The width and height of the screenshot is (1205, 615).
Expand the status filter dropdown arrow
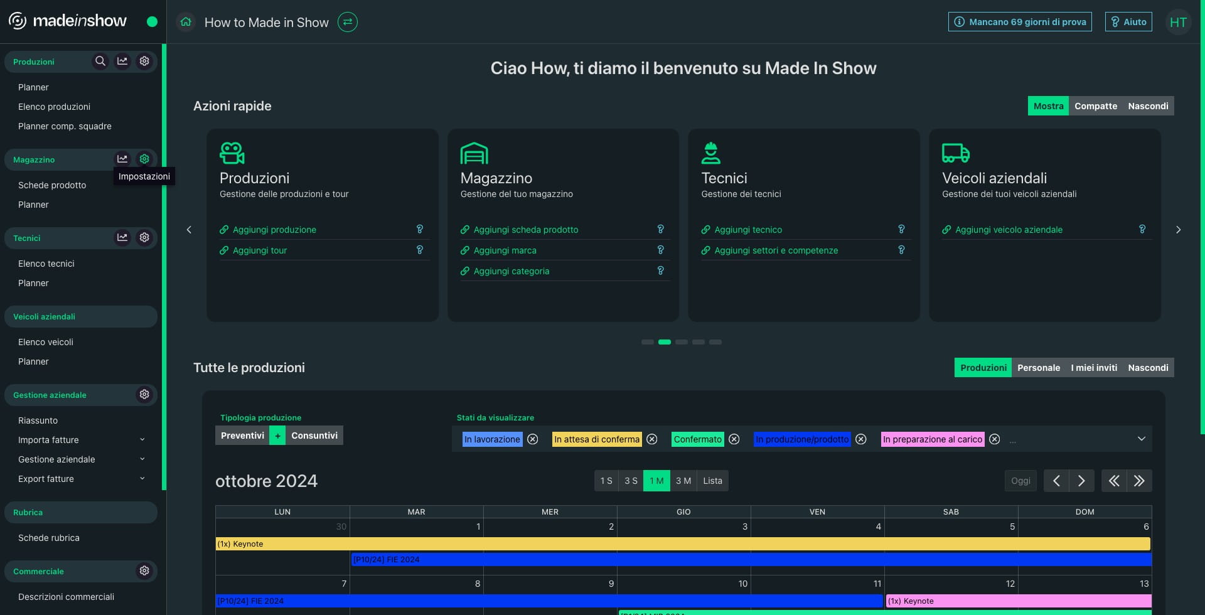point(1141,439)
